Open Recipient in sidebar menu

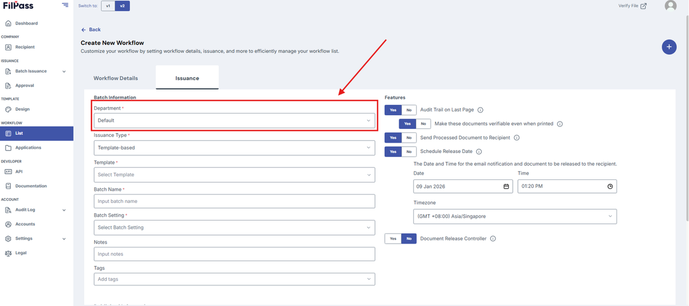[25, 47]
